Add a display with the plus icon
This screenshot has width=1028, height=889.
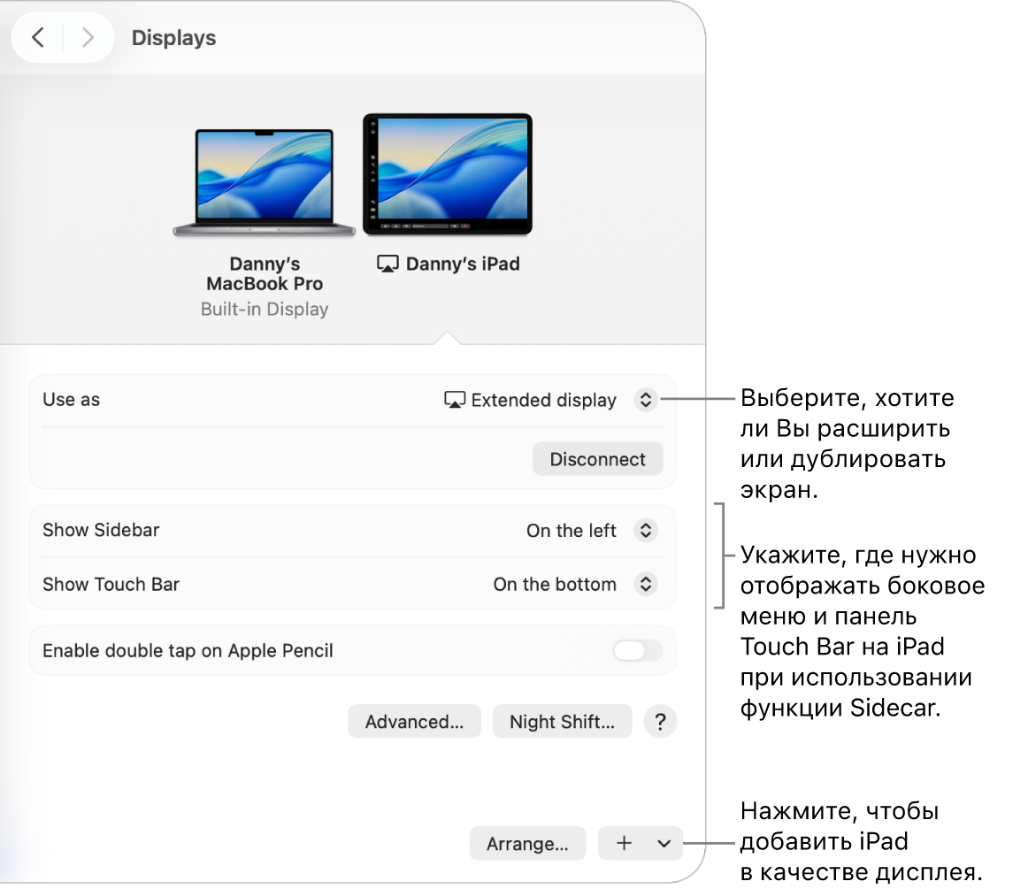point(625,843)
